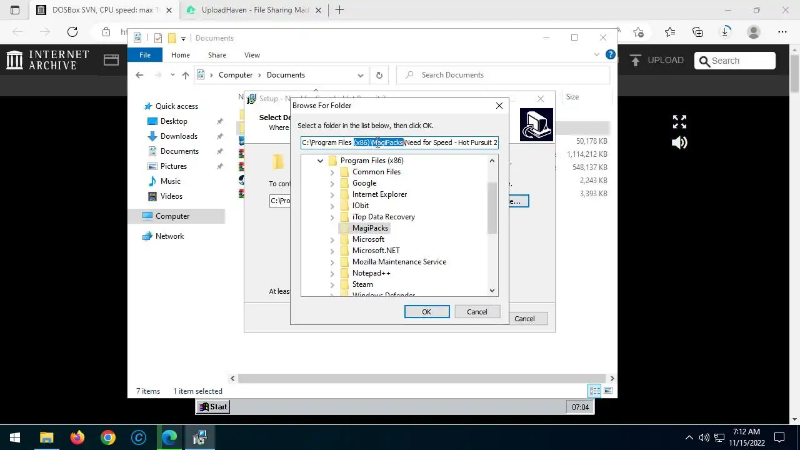Viewport: 800px width, 450px height.
Task: Click folder tree scroll up arrow
Action: [x=492, y=161]
